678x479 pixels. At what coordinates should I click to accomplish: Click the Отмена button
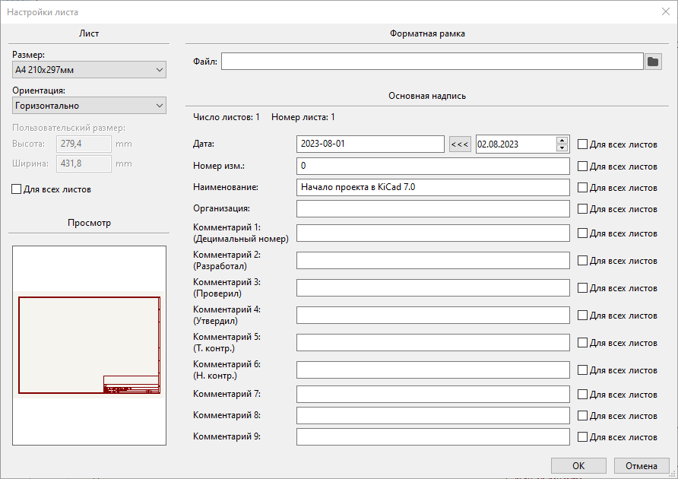pos(642,465)
